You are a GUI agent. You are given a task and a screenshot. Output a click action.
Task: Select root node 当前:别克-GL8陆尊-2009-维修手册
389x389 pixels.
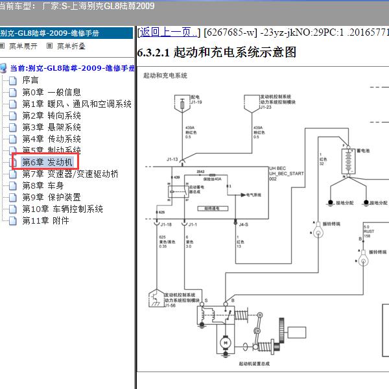(x=72, y=68)
